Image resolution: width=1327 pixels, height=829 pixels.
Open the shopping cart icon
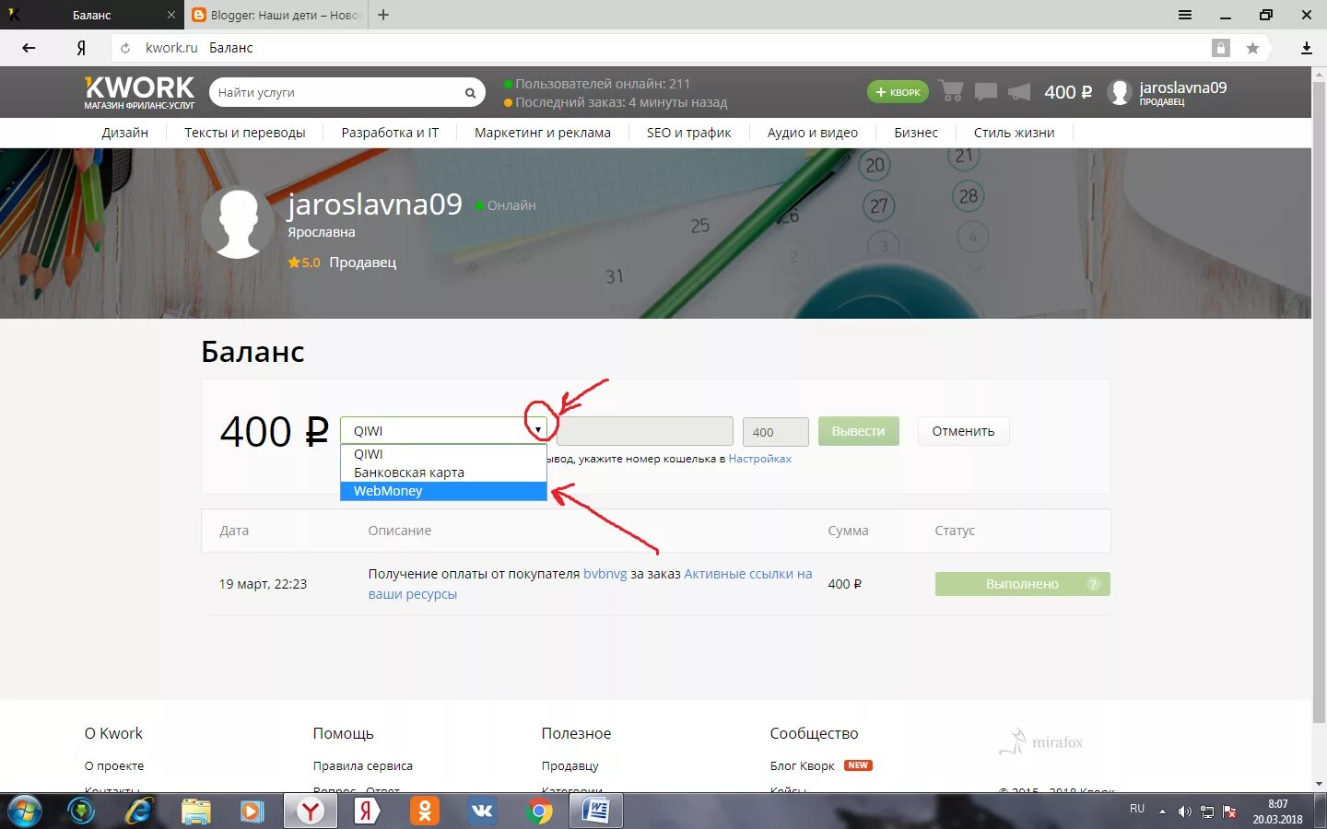(952, 91)
